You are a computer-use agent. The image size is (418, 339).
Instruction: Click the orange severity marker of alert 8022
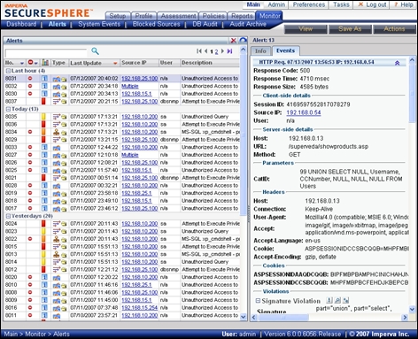43,239
